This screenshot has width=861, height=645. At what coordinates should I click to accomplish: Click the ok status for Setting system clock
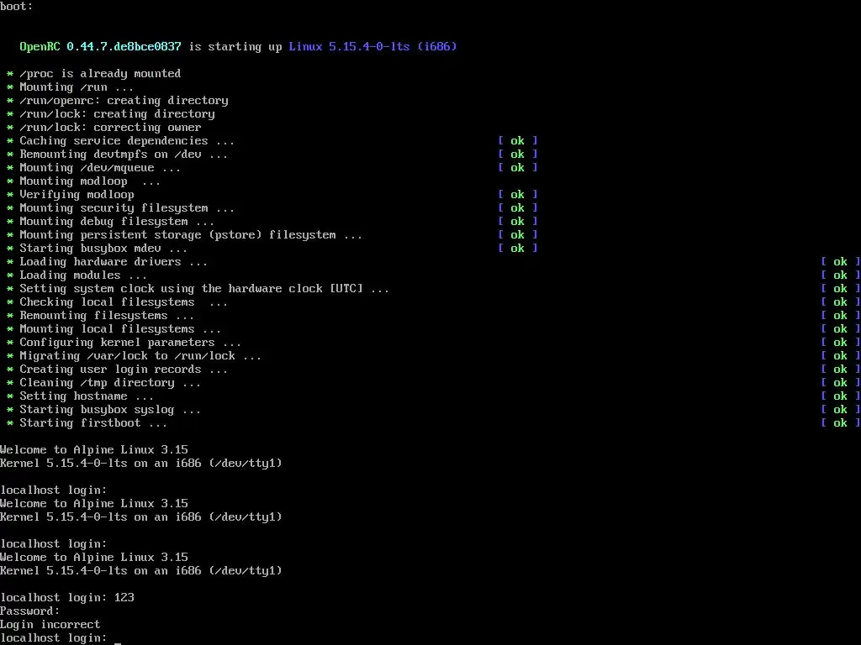(841, 289)
